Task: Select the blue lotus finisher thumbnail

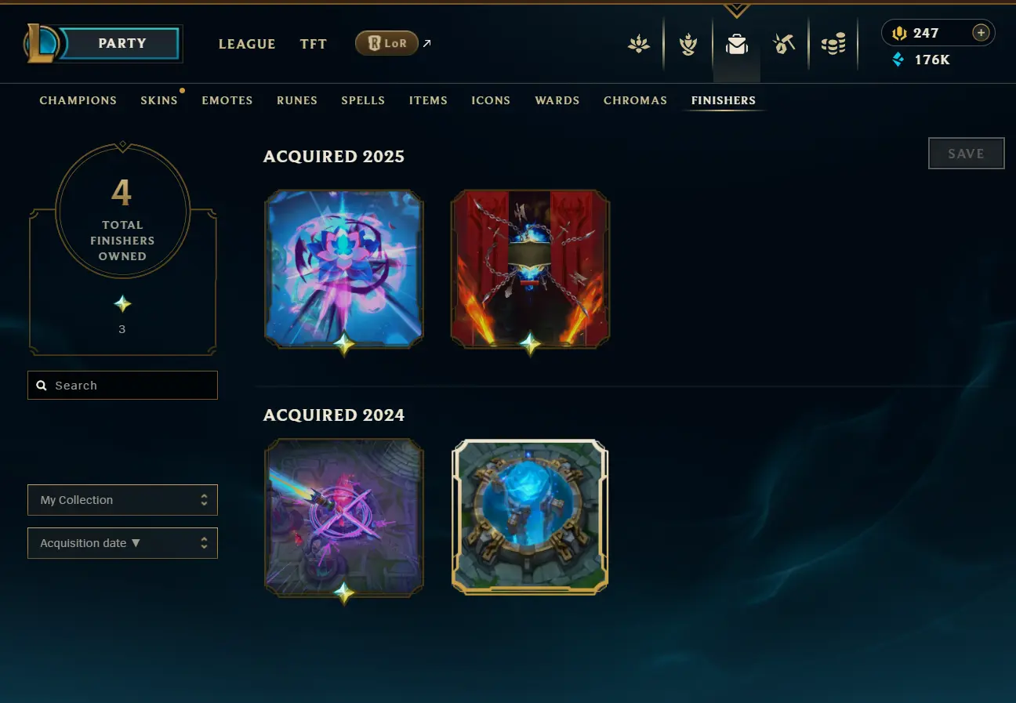Action: 344,268
